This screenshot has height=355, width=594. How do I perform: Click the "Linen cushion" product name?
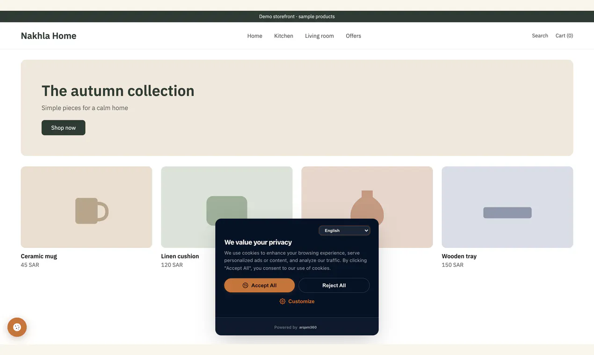180,256
